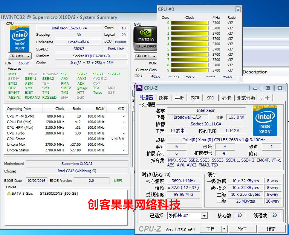The height and width of the screenshot is (235, 289).
Task: Click the 总线速度 99.98 MHz value
Action: (183, 194)
